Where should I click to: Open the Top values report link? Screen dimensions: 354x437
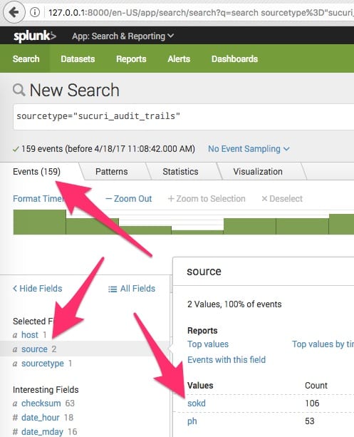[x=208, y=344]
